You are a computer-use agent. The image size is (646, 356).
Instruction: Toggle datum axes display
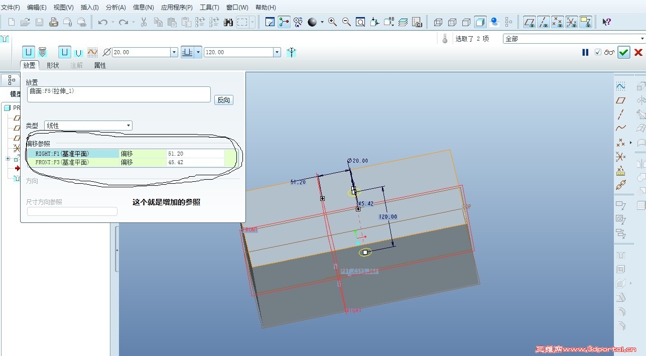click(543, 22)
